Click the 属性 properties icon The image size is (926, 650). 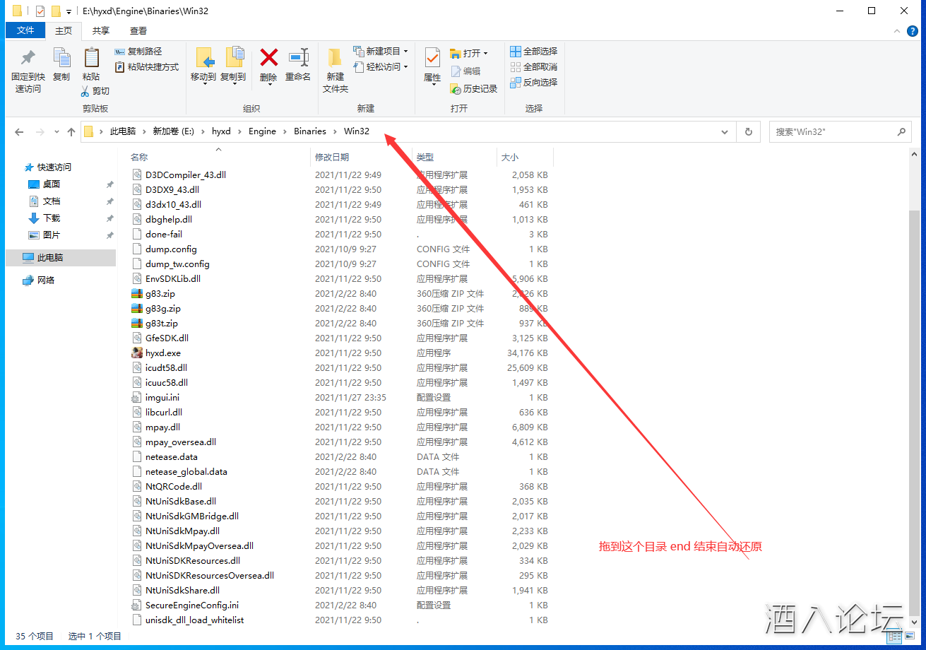[x=432, y=57]
